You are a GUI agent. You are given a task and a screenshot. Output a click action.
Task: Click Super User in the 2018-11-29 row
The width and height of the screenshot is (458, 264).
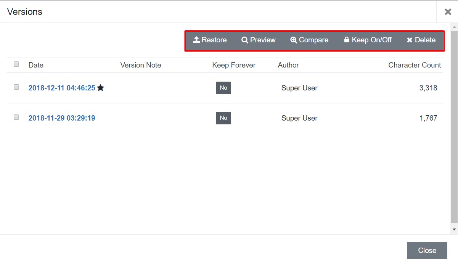click(299, 118)
